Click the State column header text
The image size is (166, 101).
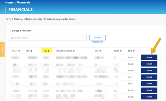coord(116,51)
